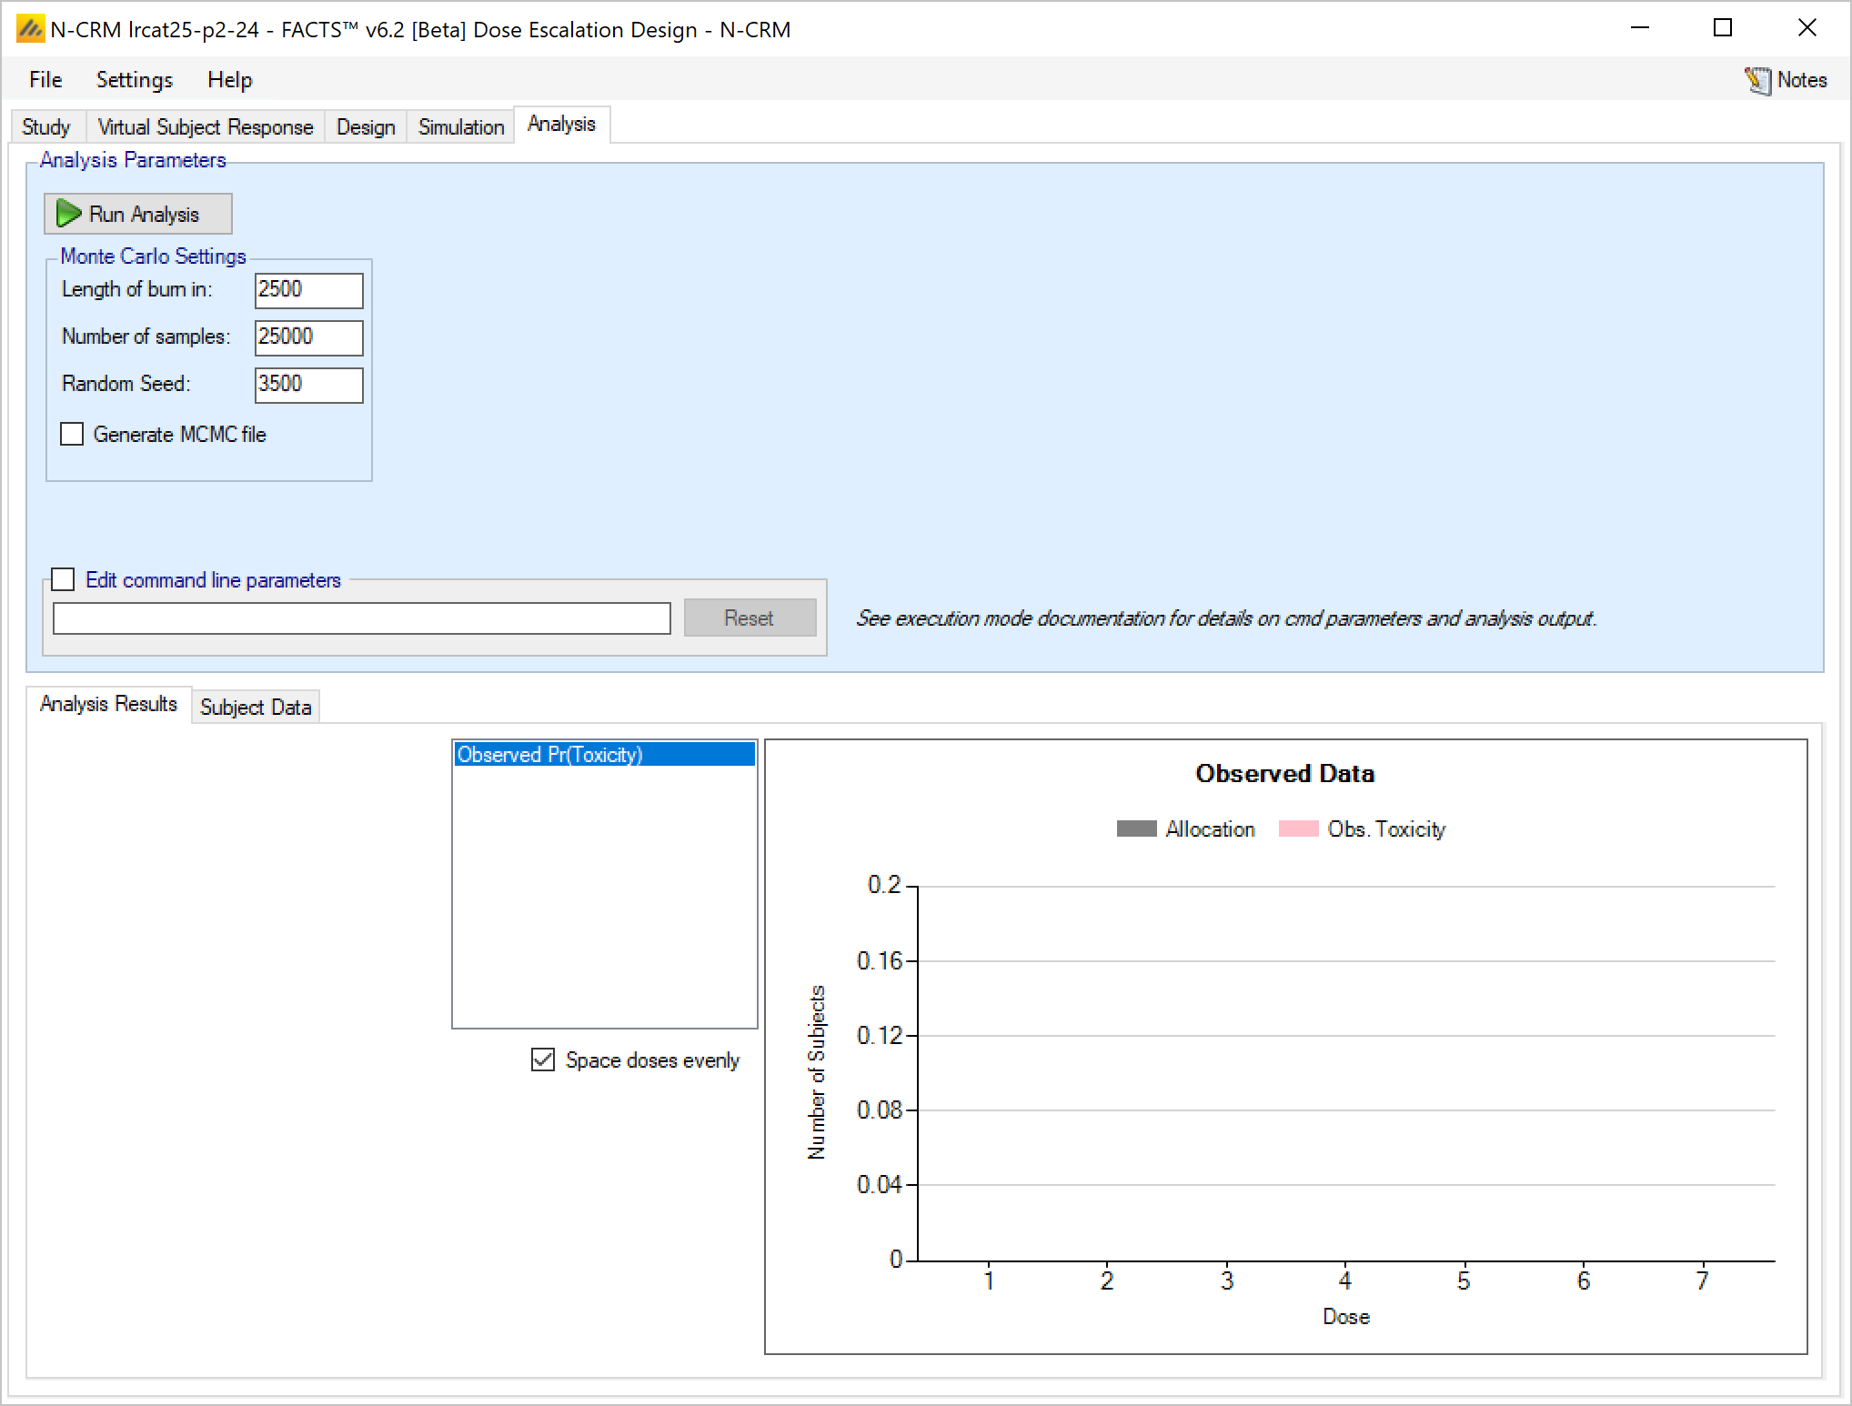
Task: Enable Generate MCMC file checkbox
Action: tap(72, 434)
